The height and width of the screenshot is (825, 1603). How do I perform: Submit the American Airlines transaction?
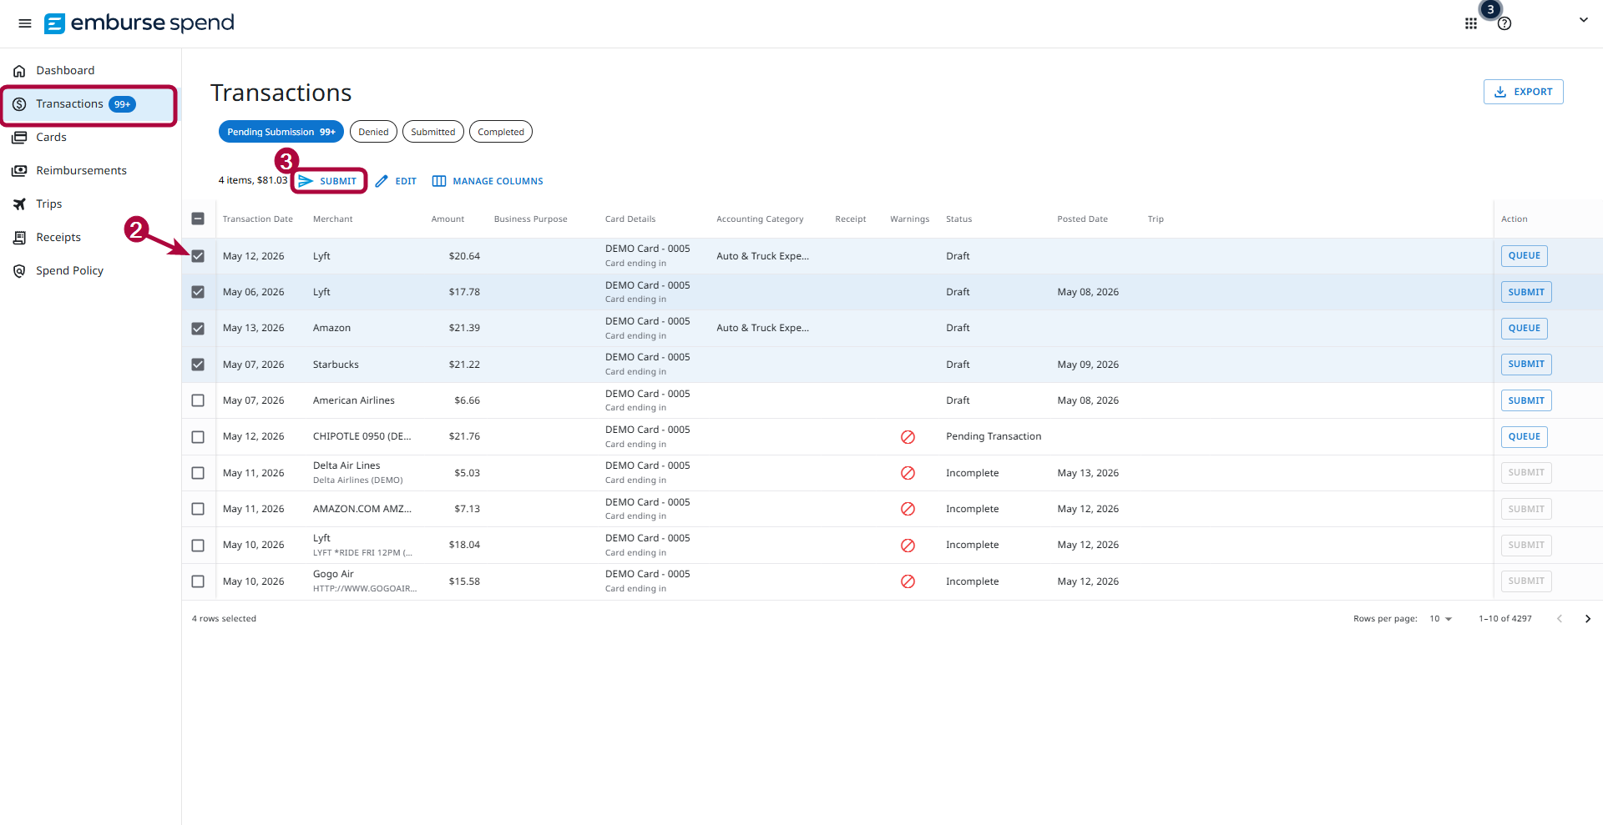tap(1525, 400)
